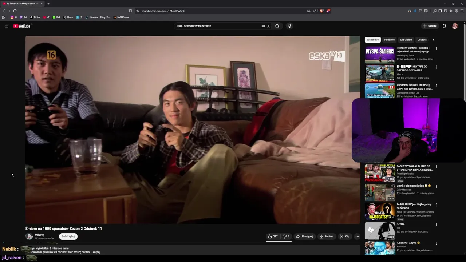The image size is (466, 262).
Task: Show more filter chips with right chevron
Action: [433, 40]
